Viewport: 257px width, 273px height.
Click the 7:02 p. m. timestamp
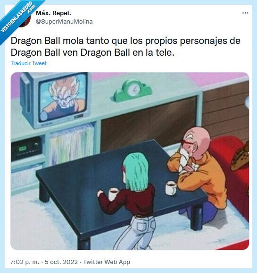[x=25, y=262]
